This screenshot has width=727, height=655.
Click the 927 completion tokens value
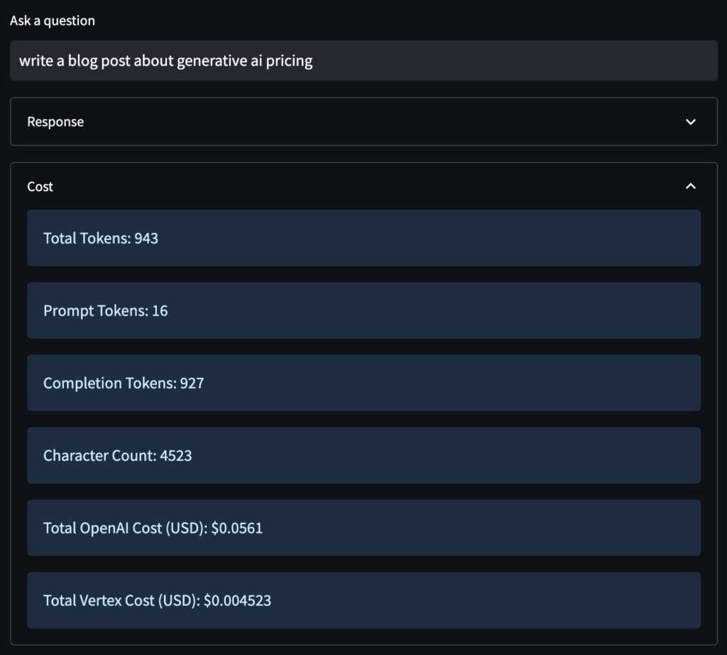click(192, 384)
